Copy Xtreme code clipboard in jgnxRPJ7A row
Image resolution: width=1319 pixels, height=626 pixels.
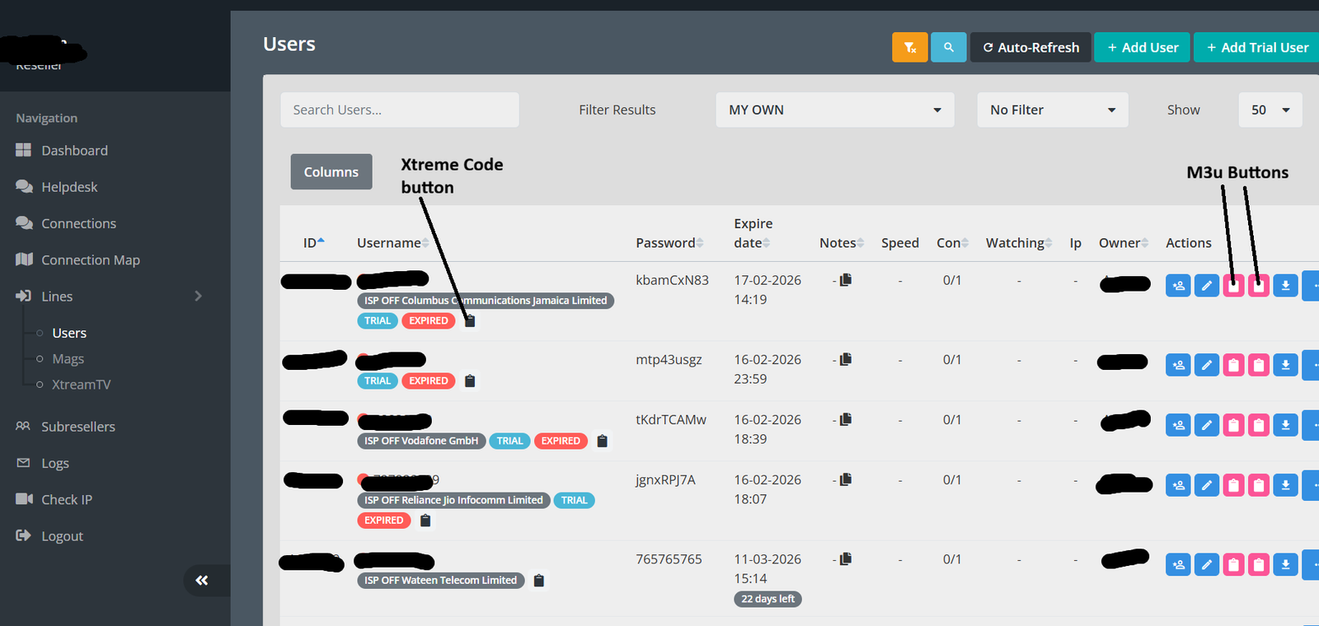425,521
